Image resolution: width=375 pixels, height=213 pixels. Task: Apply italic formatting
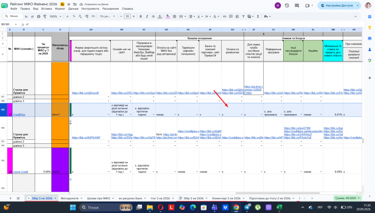click(147, 17)
